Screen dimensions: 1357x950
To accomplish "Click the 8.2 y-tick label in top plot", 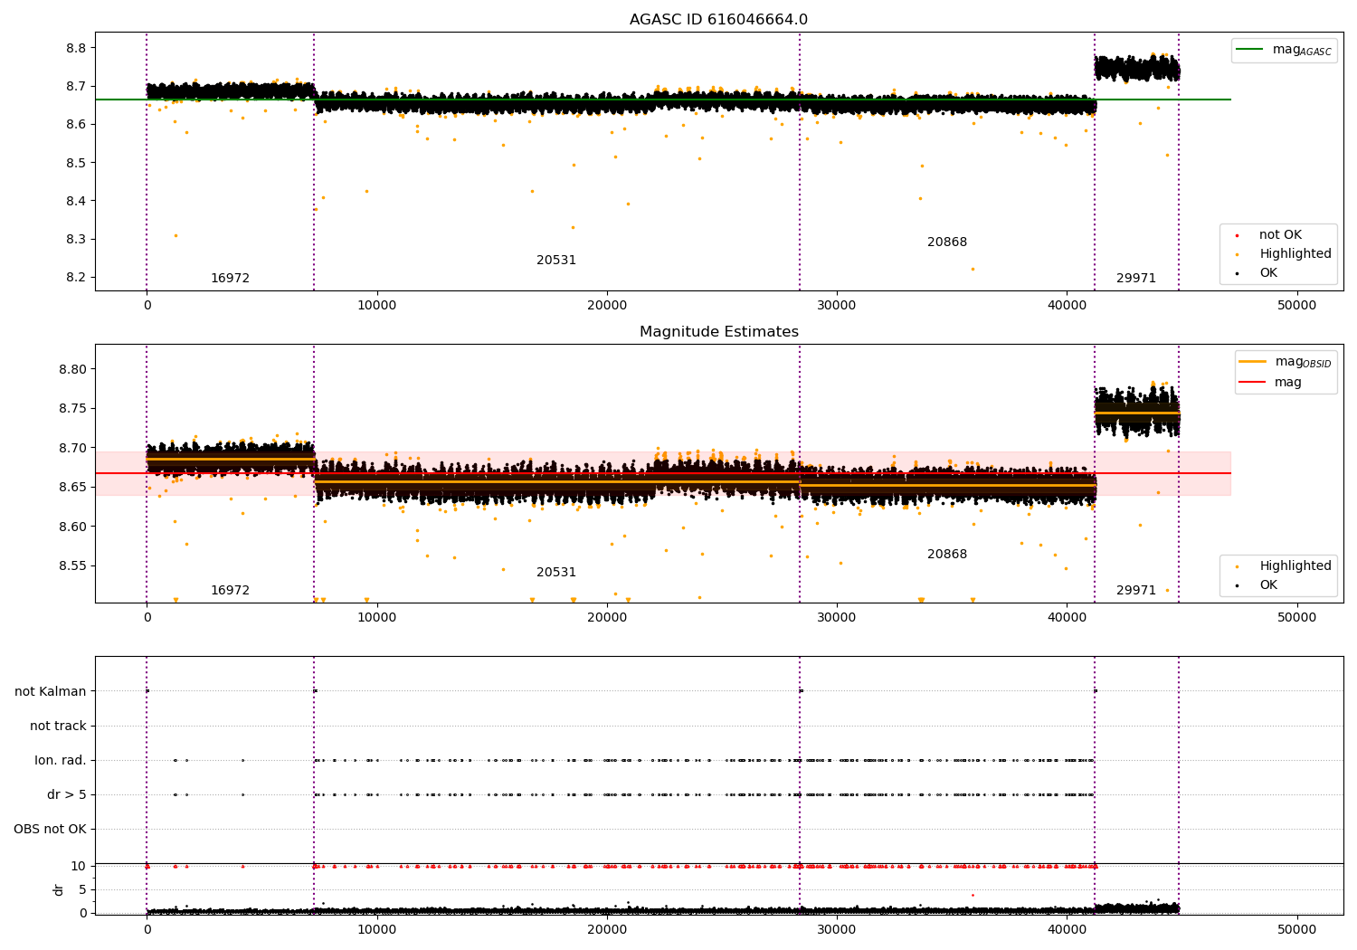I will (77, 278).
